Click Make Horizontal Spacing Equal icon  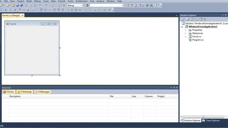[x=50, y=10]
